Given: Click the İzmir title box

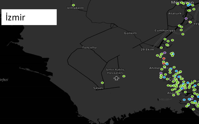Looking at the screenshot, I should (29, 17).
